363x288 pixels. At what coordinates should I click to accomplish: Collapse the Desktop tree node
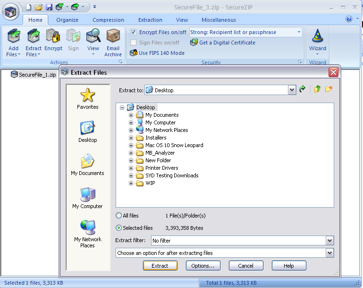pyautogui.click(x=122, y=107)
